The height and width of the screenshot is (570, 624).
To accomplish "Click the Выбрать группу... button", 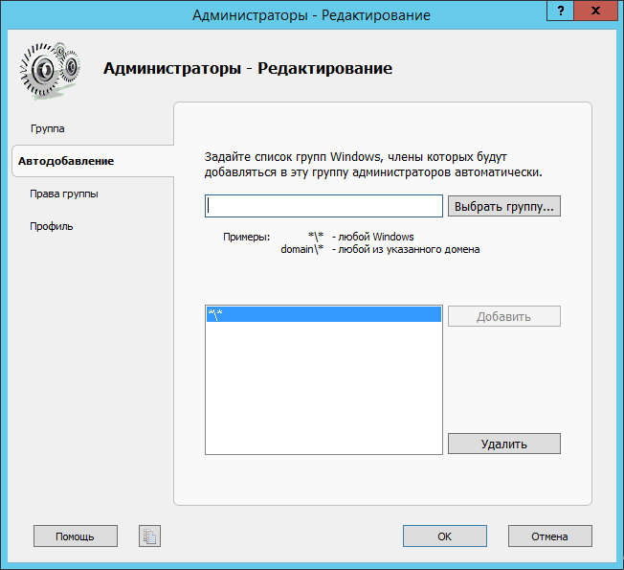I will click(x=503, y=206).
